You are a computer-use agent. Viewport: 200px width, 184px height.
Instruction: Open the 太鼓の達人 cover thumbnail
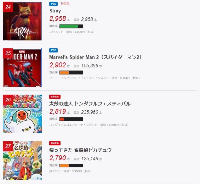point(22,114)
